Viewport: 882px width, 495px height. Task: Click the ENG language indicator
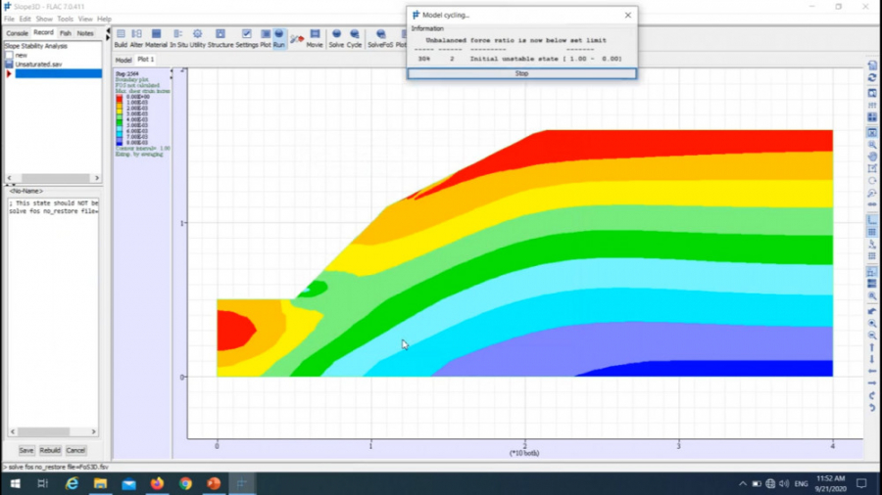(801, 483)
